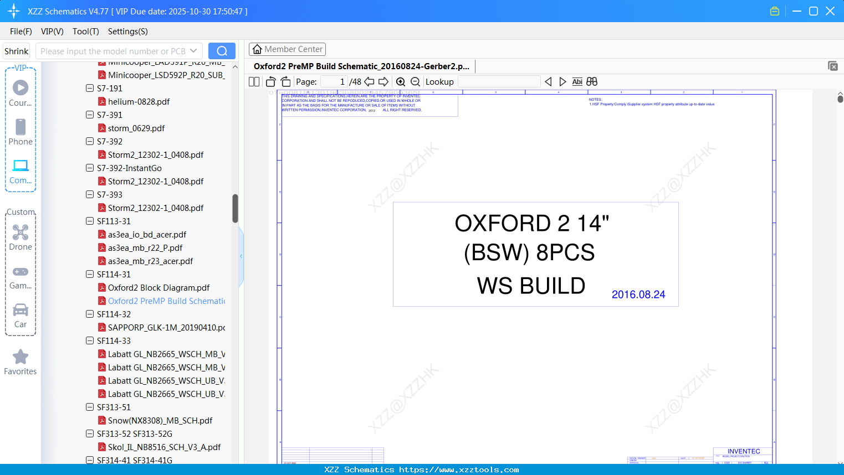Collapse the SF114-31 tree node

(x=90, y=274)
